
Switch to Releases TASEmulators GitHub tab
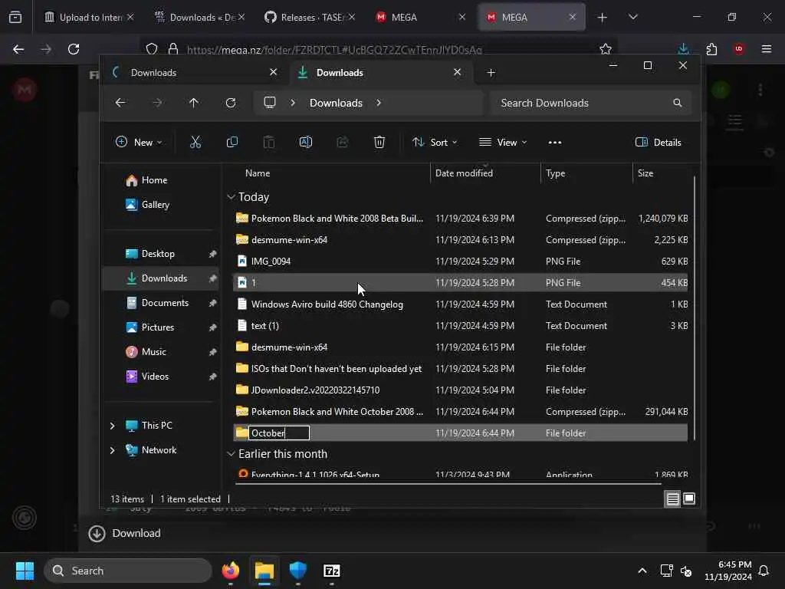point(310,17)
